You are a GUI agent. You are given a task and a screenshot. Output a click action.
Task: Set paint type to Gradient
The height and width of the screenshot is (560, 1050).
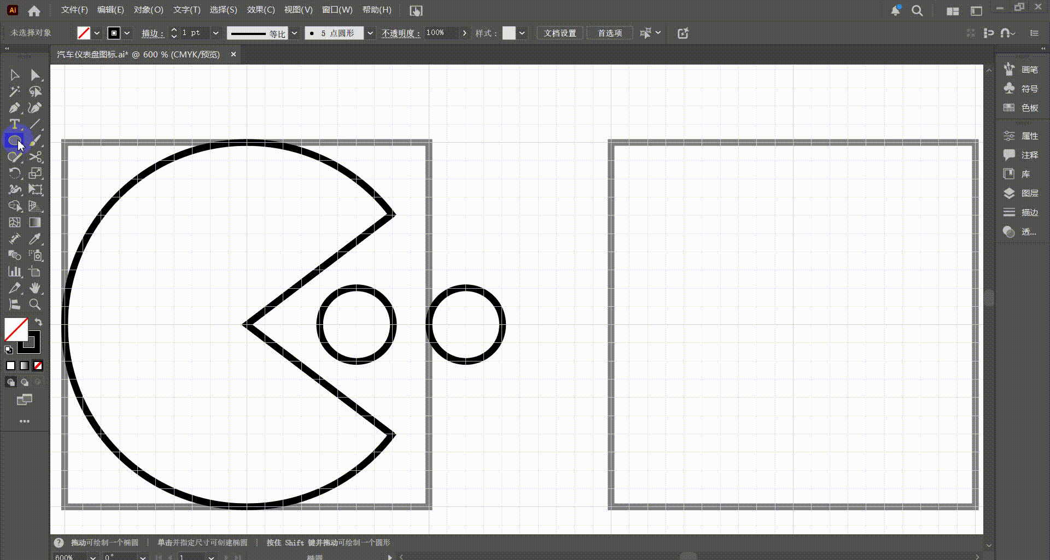pyautogui.click(x=25, y=365)
